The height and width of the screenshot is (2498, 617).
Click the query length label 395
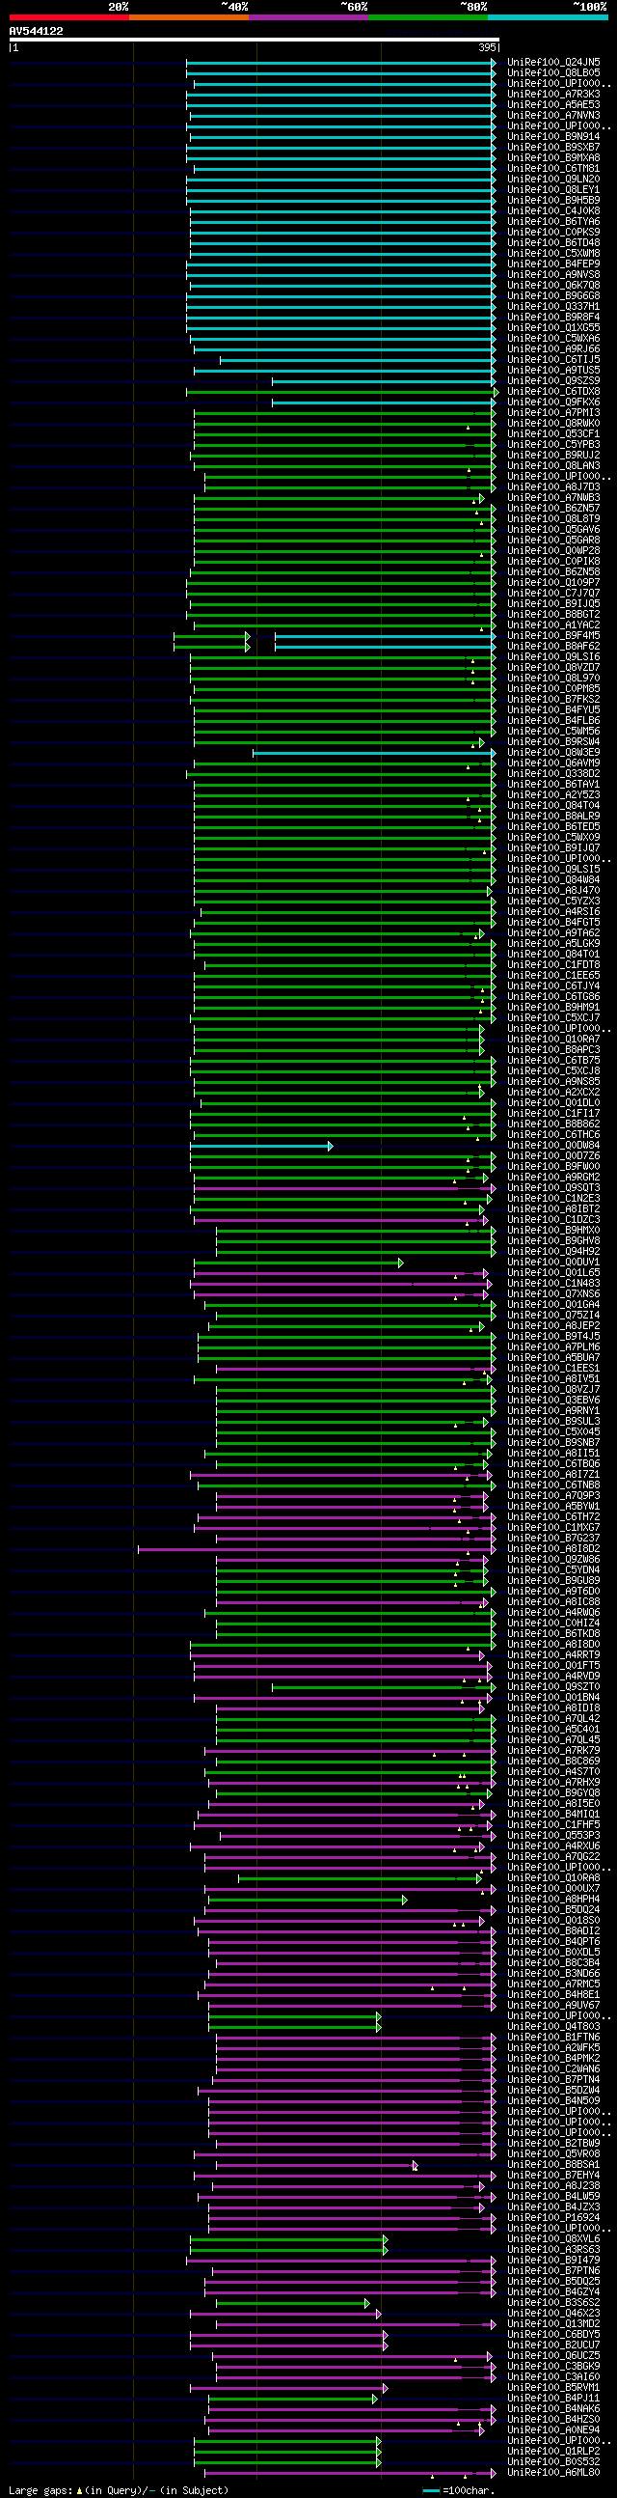point(487,47)
